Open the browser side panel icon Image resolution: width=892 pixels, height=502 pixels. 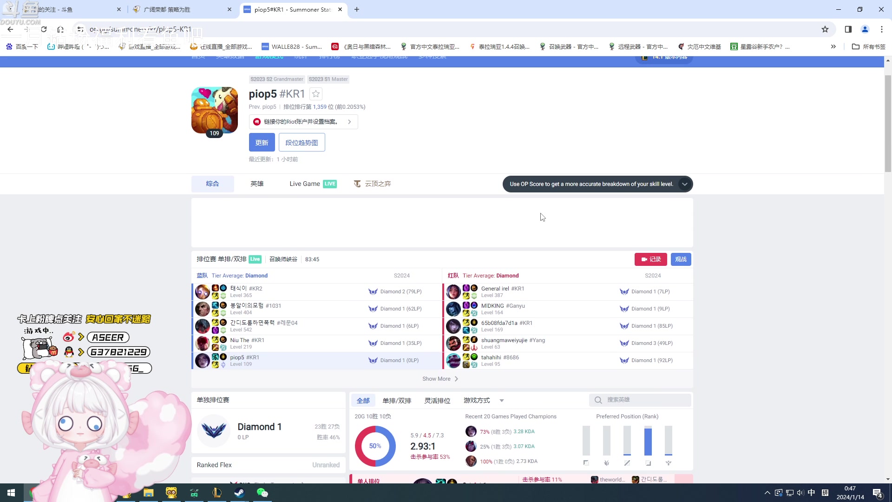point(848,29)
